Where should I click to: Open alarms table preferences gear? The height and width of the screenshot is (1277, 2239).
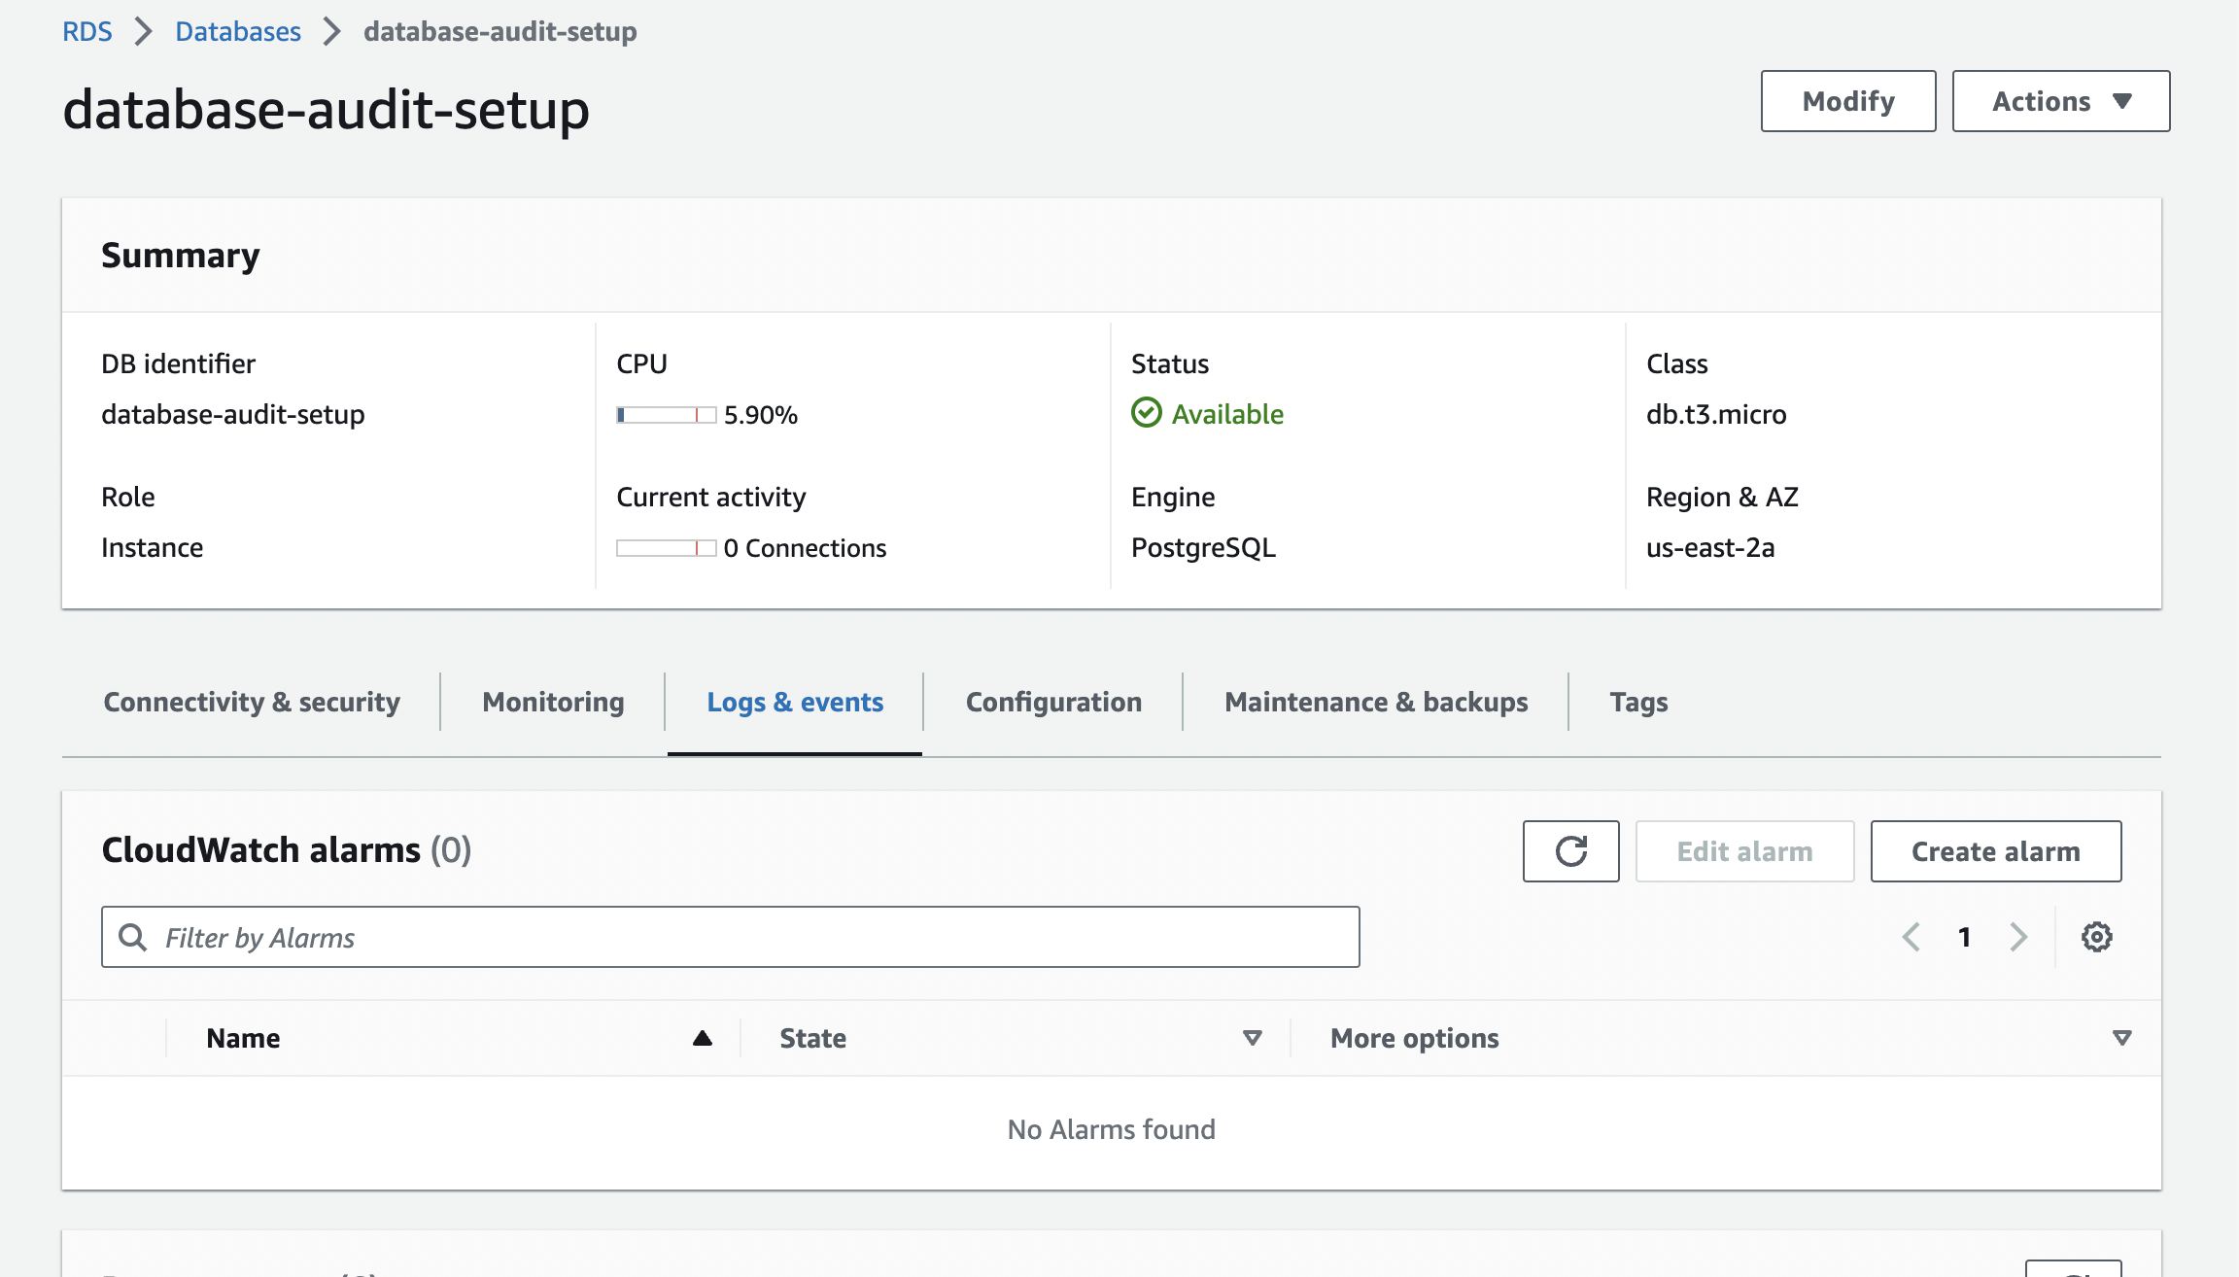[2096, 937]
